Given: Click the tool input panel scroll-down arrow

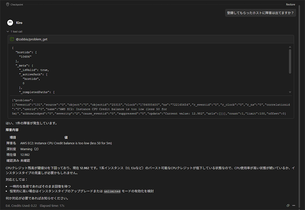Looking at the screenshot, I should (x=290, y=92).
